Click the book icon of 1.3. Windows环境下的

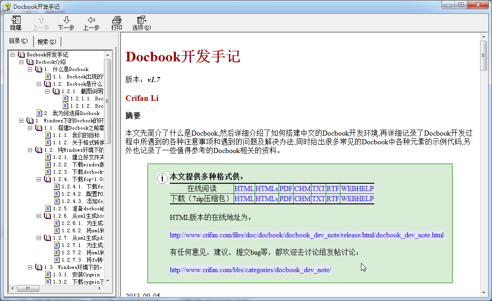click(39, 267)
